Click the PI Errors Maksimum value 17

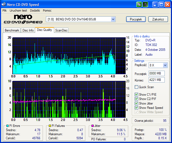(x=39, y=134)
